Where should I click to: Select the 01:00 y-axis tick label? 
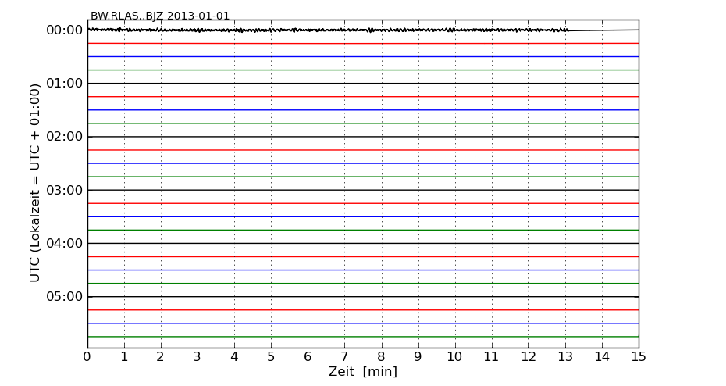pyautogui.click(x=64, y=84)
